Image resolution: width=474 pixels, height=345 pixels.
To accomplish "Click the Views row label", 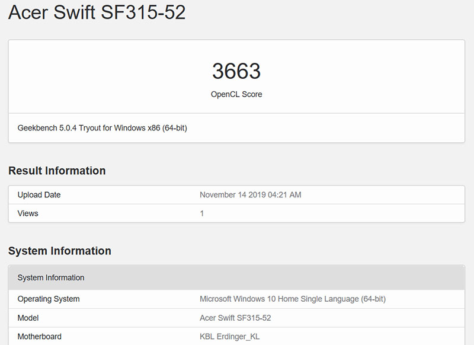I will 28,213.
